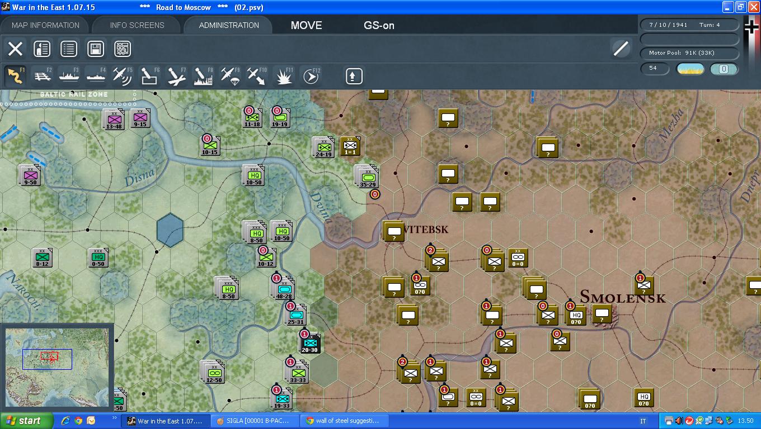Select the F5 air recon mode

click(123, 75)
